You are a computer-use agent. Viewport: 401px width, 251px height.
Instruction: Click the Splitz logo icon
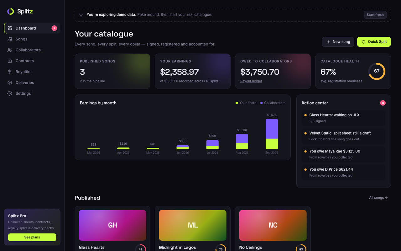click(x=11, y=12)
